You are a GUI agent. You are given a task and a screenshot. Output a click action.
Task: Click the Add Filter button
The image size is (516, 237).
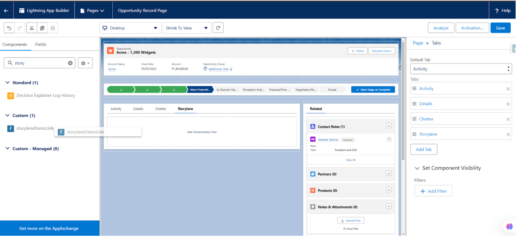click(x=433, y=191)
